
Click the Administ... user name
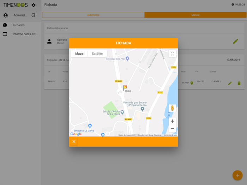20,15
